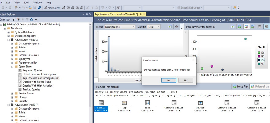
Task: Switch plan summary to chart format icon
Action: (266, 27)
